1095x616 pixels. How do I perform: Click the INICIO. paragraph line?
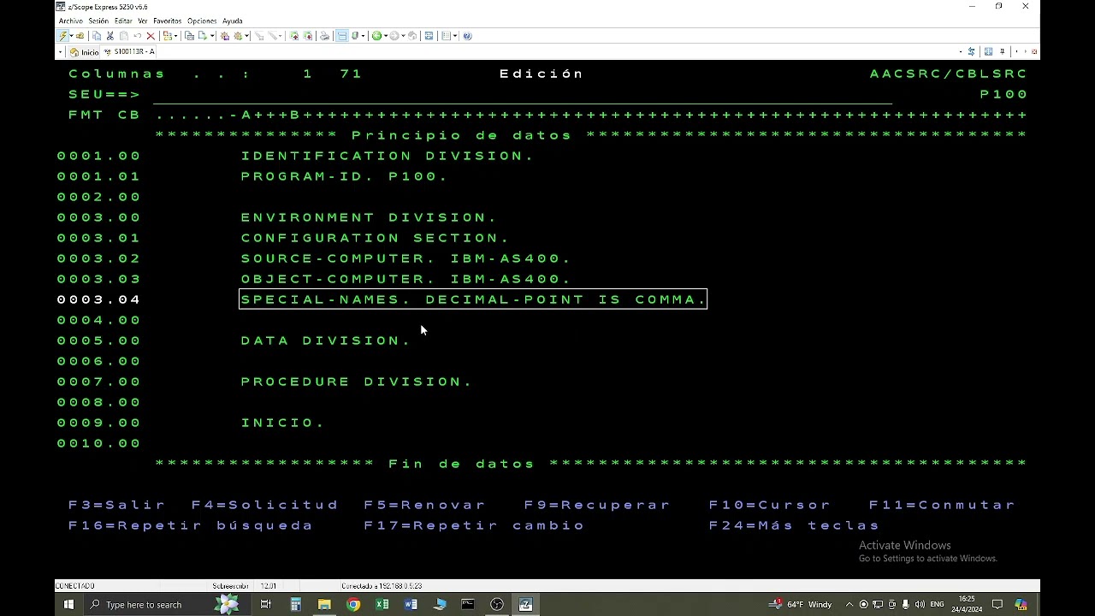point(283,423)
